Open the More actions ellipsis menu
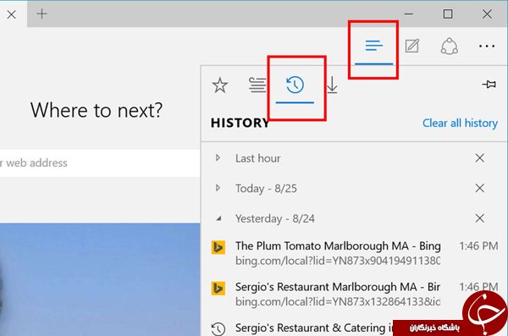The height and width of the screenshot is (336, 508). click(487, 46)
